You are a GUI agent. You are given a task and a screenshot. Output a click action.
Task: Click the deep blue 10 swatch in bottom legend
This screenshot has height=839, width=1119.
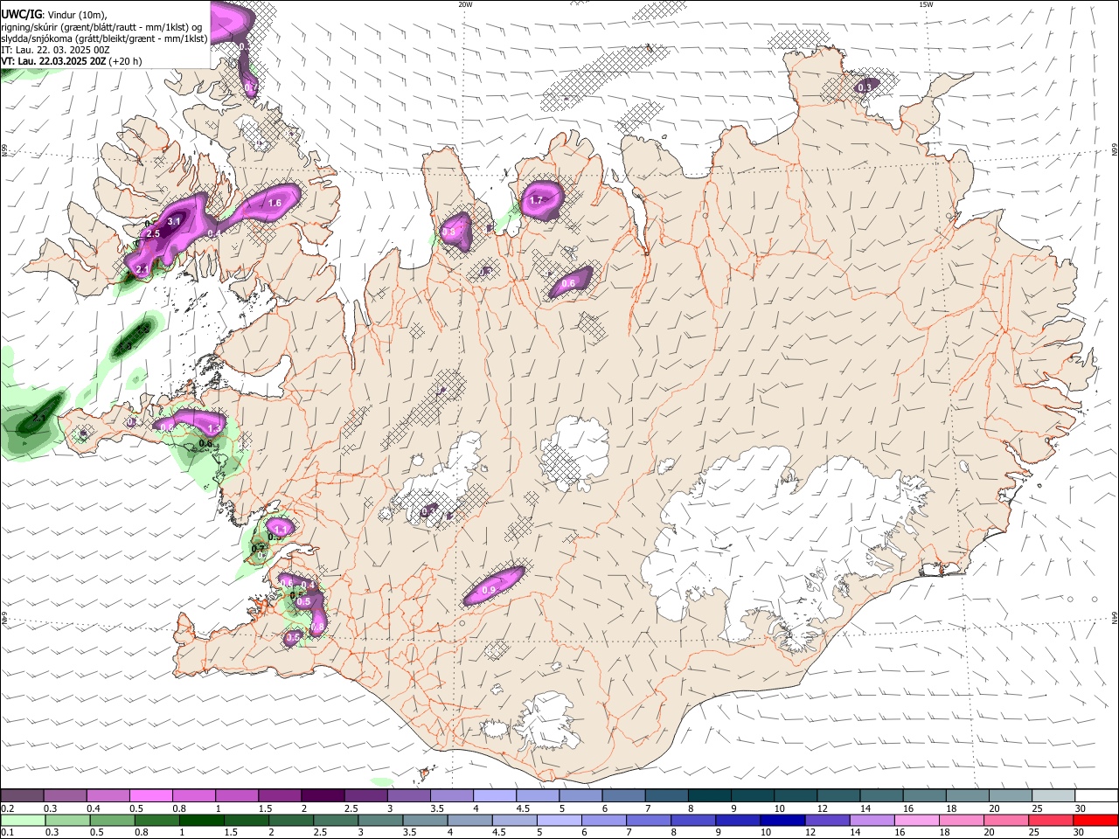click(x=783, y=821)
